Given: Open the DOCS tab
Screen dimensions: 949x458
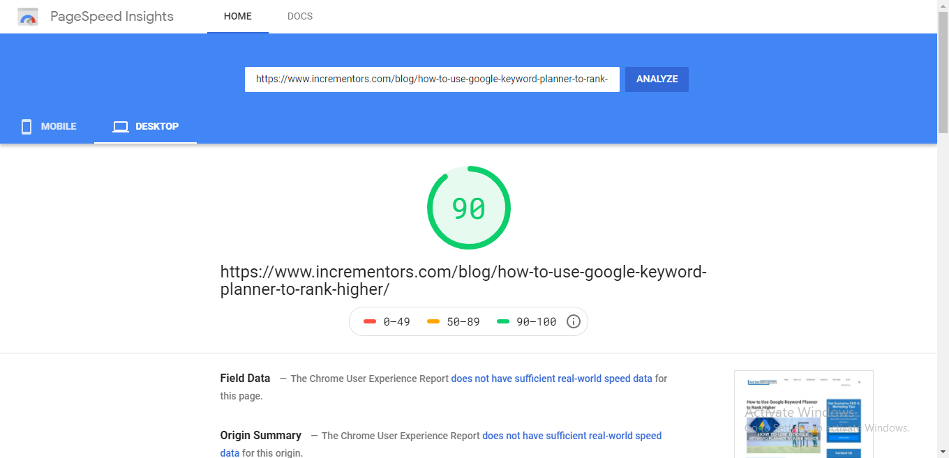Looking at the screenshot, I should pos(300,15).
